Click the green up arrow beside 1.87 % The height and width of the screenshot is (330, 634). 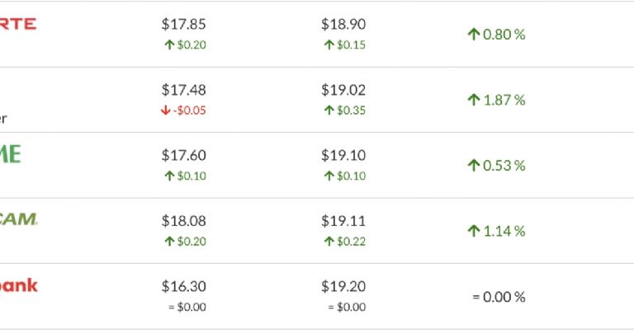[x=474, y=100]
